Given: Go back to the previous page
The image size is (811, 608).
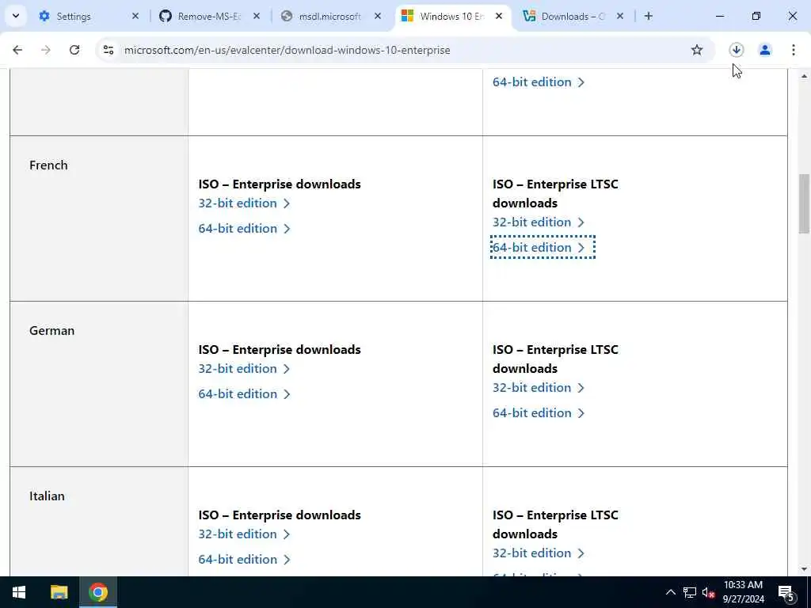Looking at the screenshot, I should tap(17, 50).
